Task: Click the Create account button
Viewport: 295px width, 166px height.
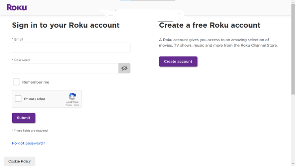Action: pyautogui.click(x=178, y=61)
